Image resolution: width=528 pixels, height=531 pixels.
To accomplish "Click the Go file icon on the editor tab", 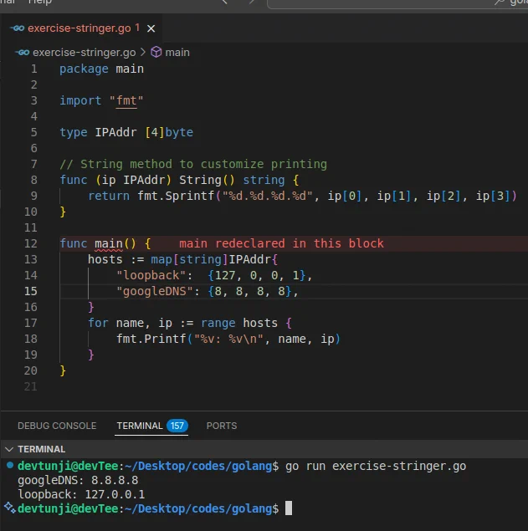I will [17, 28].
